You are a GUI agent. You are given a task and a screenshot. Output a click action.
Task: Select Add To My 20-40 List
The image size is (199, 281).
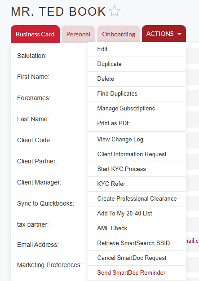137,214
